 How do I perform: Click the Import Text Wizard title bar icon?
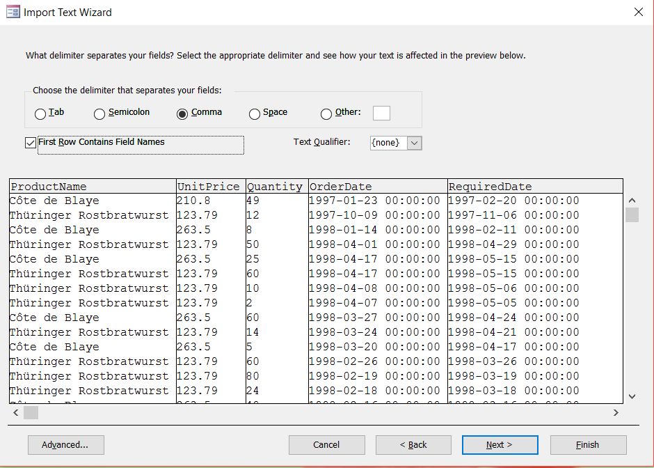[x=13, y=12]
